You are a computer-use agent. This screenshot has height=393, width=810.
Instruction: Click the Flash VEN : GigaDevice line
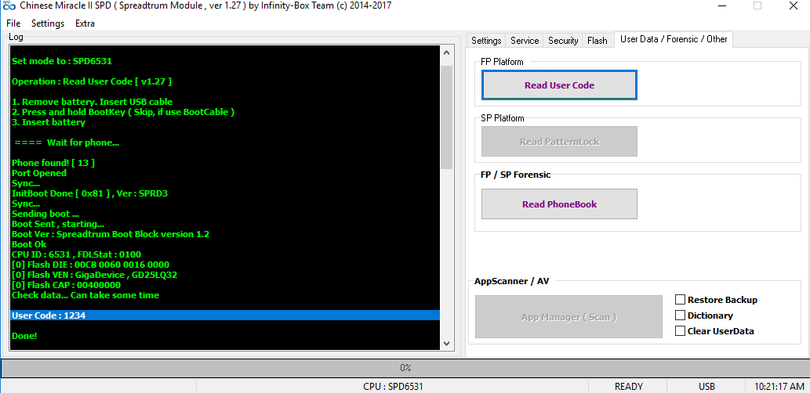(95, 275)
